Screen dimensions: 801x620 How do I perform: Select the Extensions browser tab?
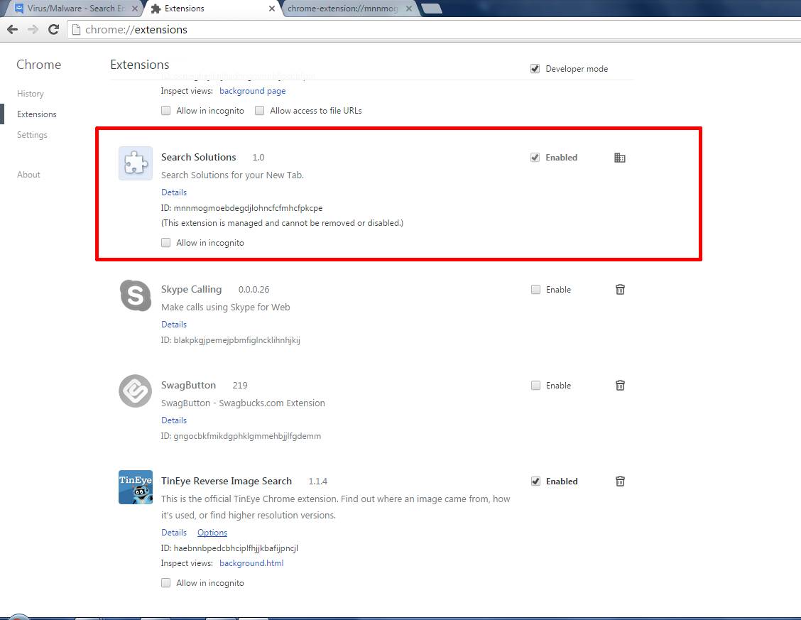(212, 9)
